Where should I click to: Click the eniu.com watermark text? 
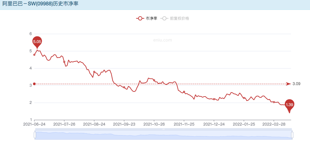pos(162,40)
